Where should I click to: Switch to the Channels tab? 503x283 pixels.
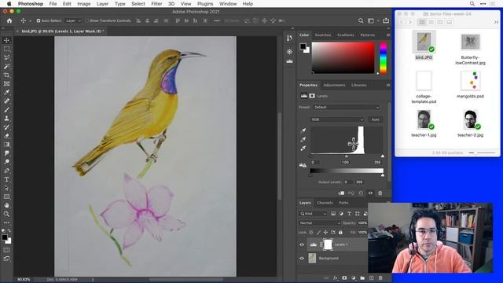(x=325, y=203)
